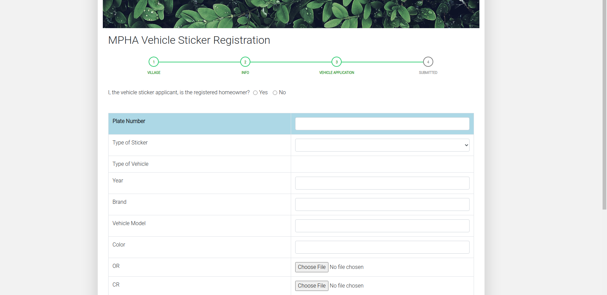Click the Plate Number label
The height and width of the screenshot is (295, 607).
click(129, 121)
